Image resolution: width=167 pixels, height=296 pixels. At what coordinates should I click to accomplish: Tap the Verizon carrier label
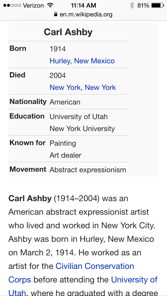(33, 5)
